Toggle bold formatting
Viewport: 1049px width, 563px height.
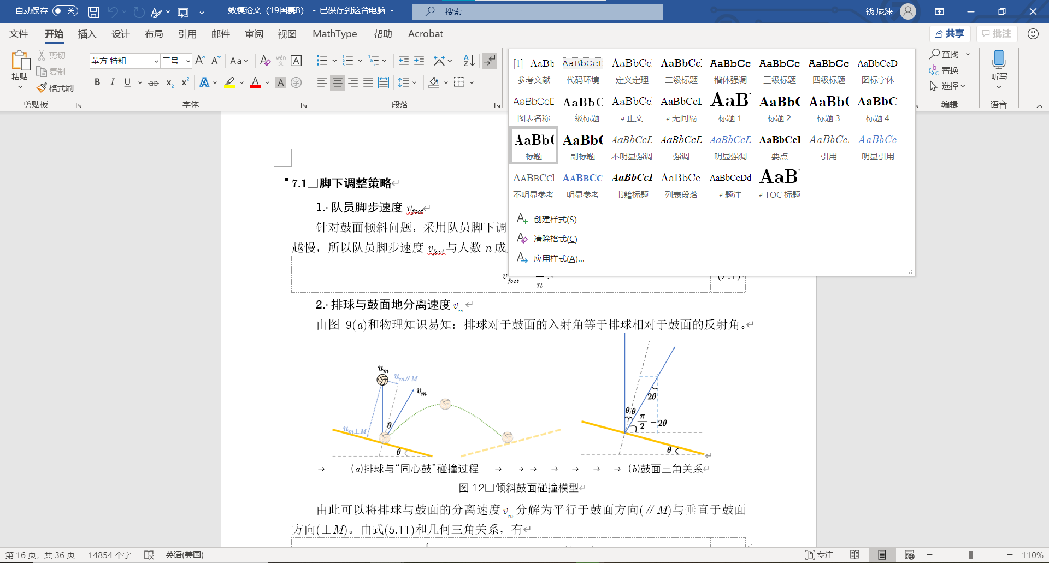click(x=97, y=82)
